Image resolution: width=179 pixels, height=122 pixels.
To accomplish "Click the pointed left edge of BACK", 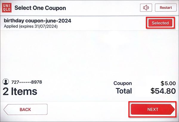I will (6, 110).
